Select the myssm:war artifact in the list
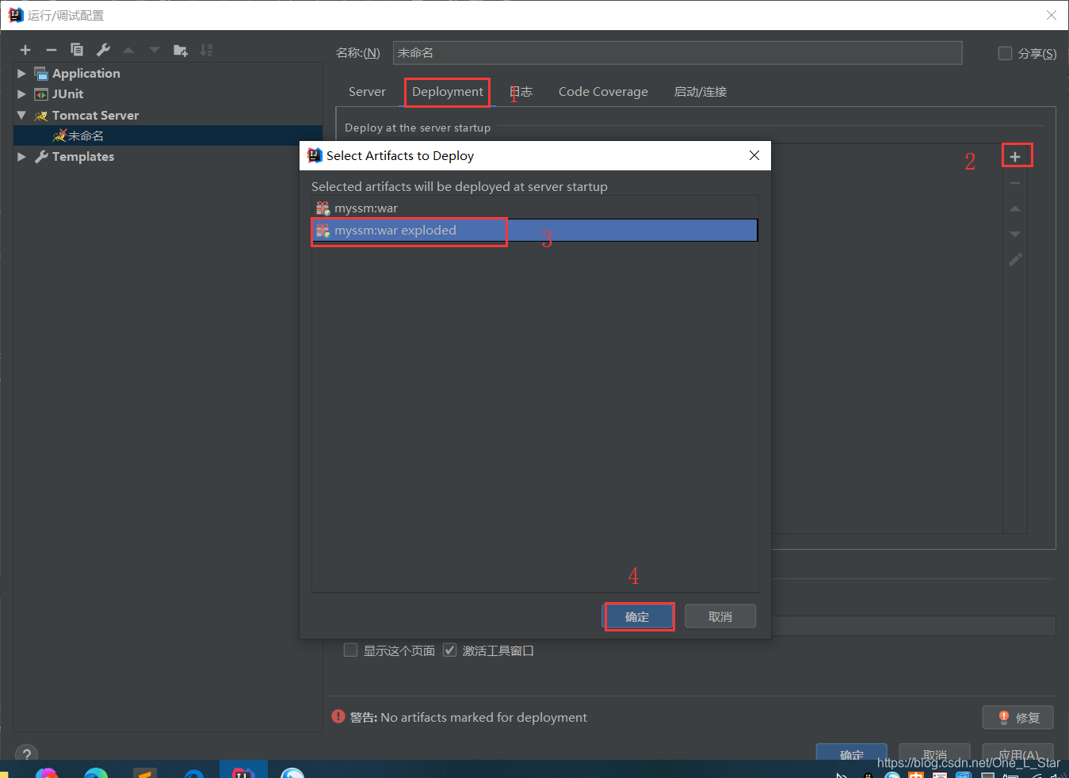 click(x=367, y=208)
